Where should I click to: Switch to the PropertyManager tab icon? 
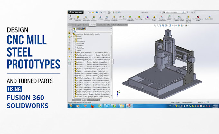tap(78, 29)
